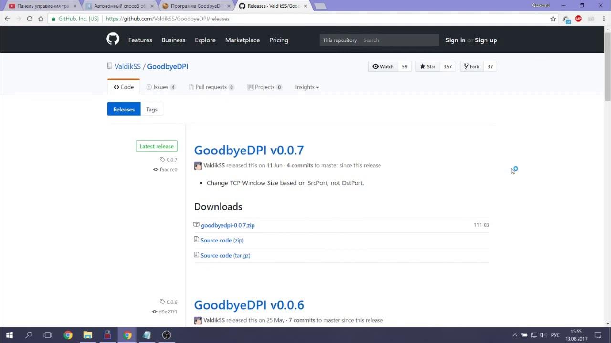Click the Latest release badge
Screen dimensions: 611x343
pos(157,146)
